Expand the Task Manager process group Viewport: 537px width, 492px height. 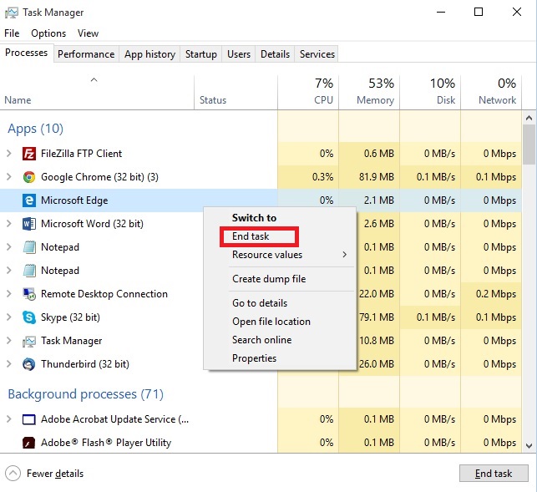pos(9,341)
